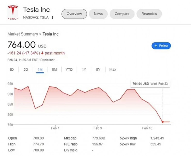This screenshot has width=191, height=156.
Task: Show year-to-date YTD chart
Action: click(69, 70)
